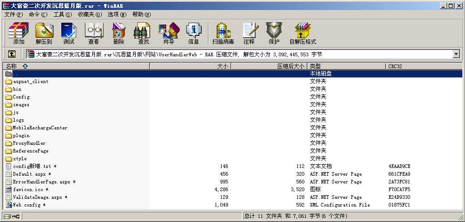
Task: Select the ProxyHandler folder row
Action: click(x=232, y=143)
